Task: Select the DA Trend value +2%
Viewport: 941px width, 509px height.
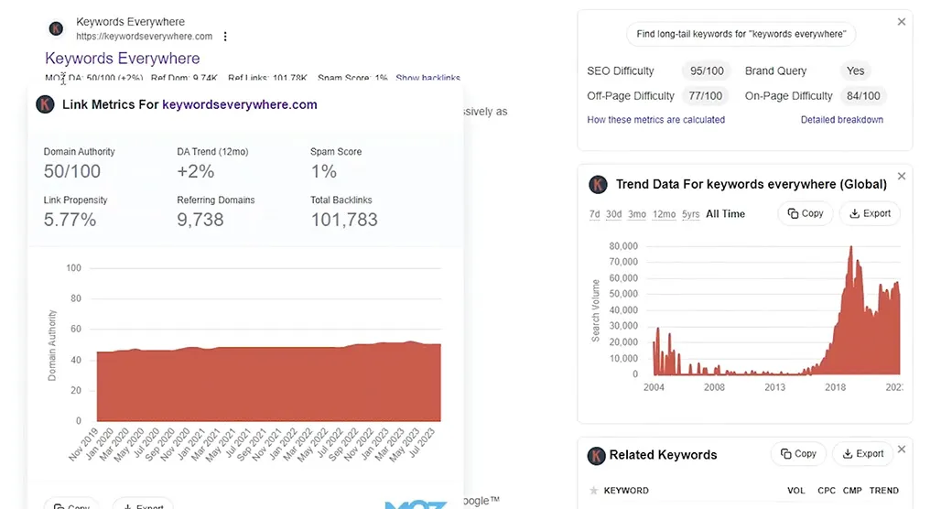Action: 196,172
